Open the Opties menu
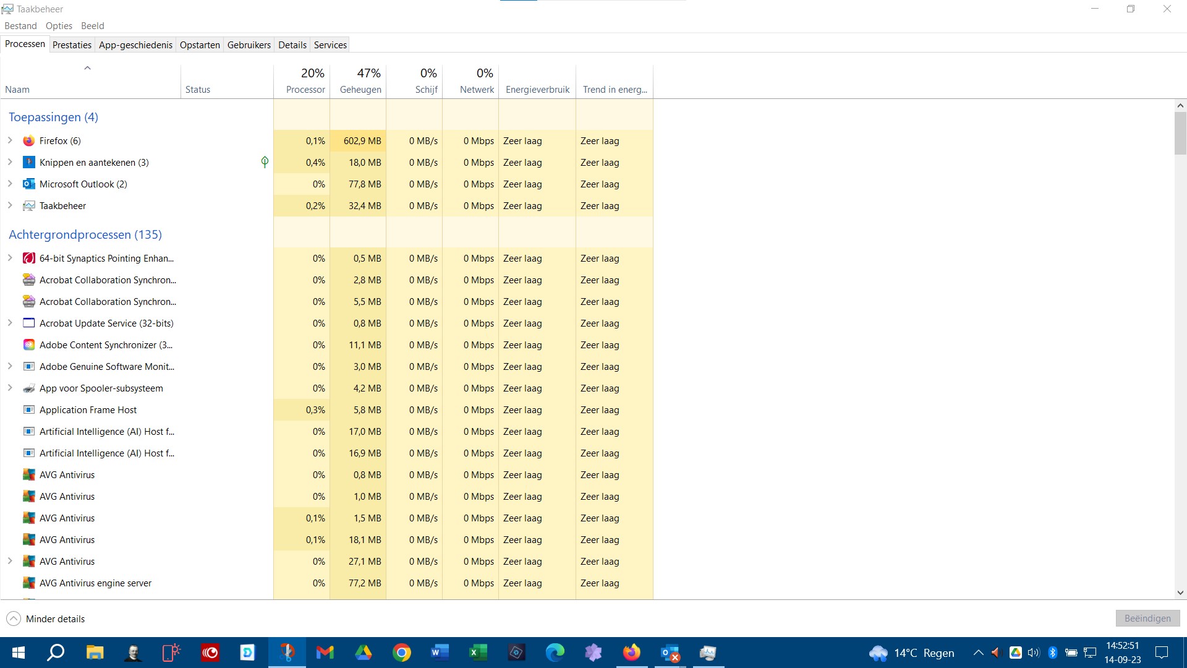This screenshot has width=1187, height=668. (x=59, y=26)
